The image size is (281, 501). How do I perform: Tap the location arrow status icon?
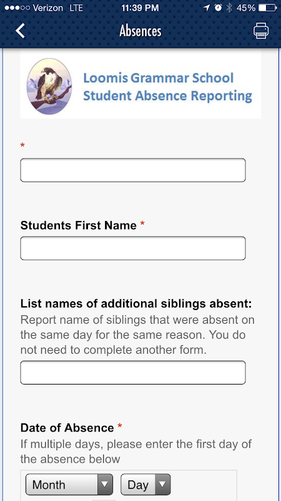click(207, 8)
